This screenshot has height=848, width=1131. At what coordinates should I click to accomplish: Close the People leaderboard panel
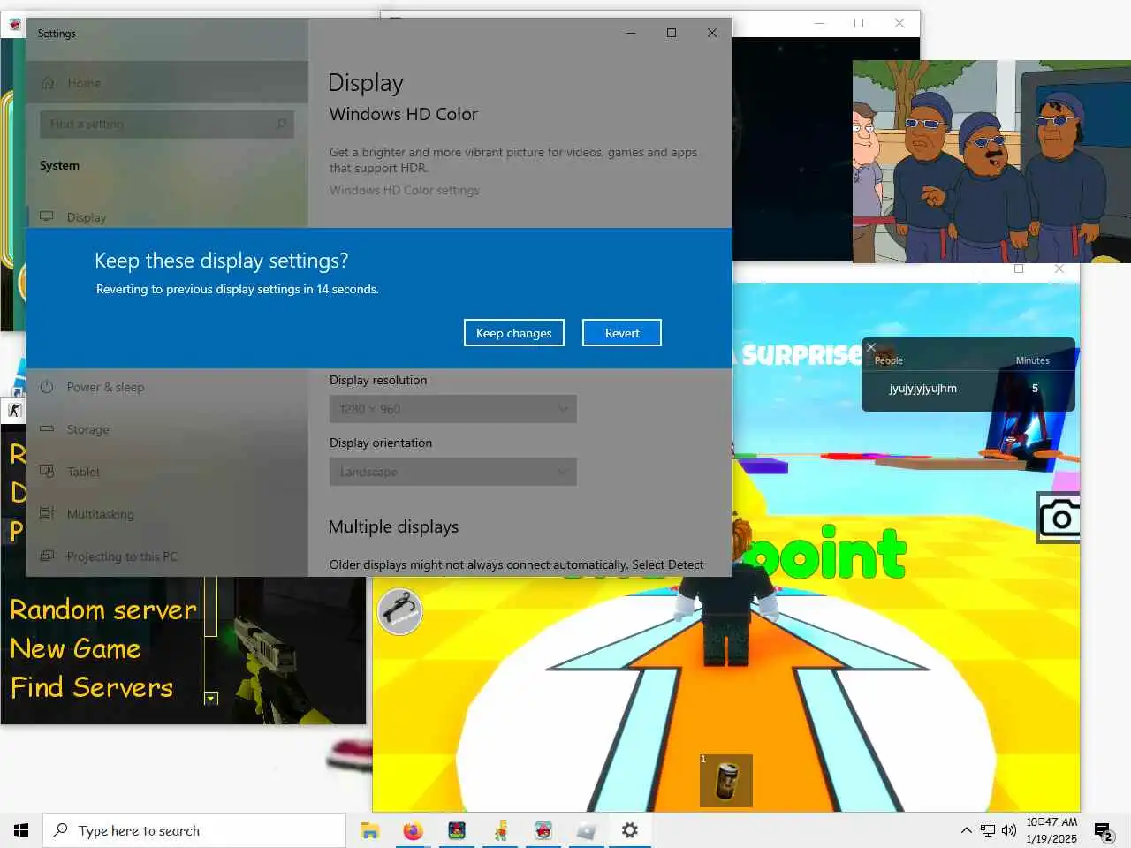(x=870, y=347)
